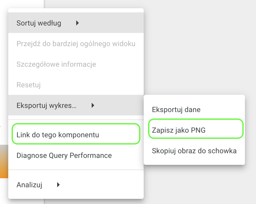The height and width of the screenshot is (204, 256).
Task: Choose Eksportuj dane from the submenu
Action: click(x=176, y=109)
